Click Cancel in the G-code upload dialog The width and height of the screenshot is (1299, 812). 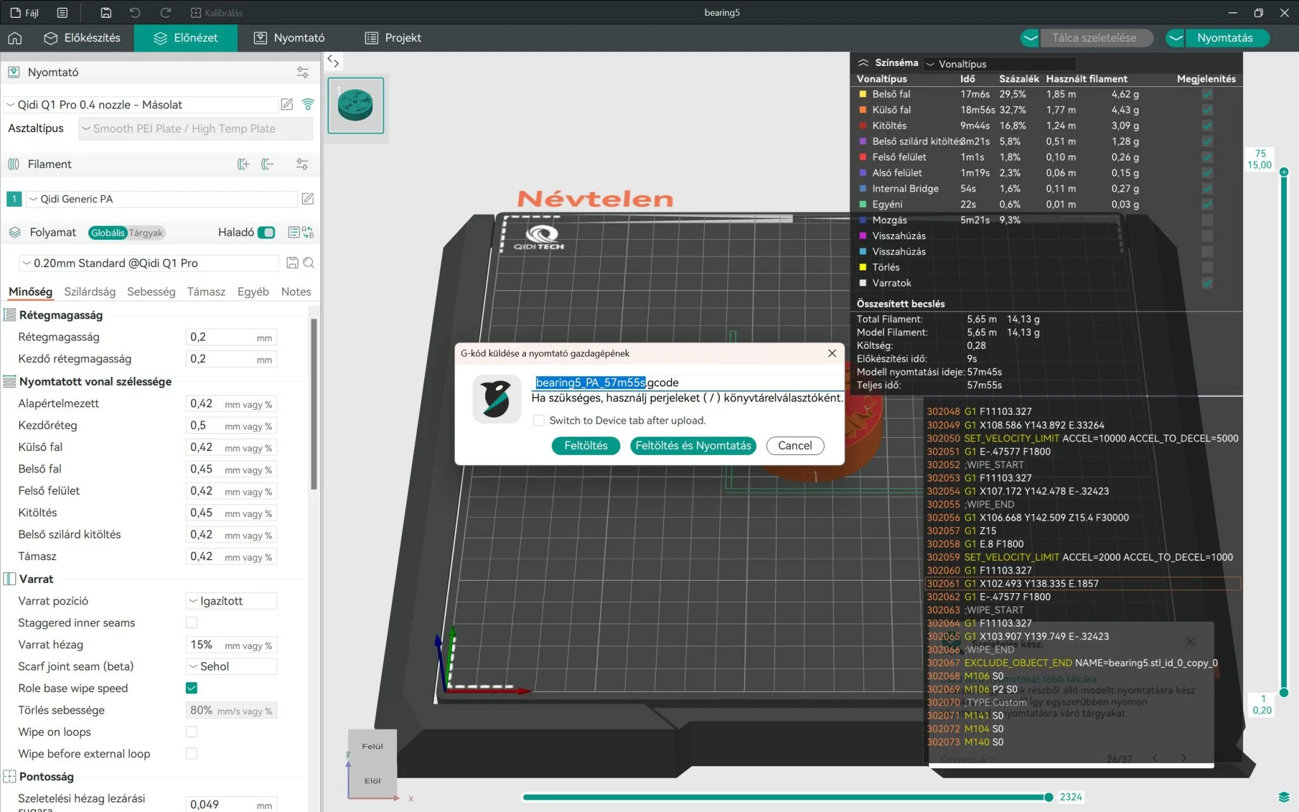(x=795, y=445)
